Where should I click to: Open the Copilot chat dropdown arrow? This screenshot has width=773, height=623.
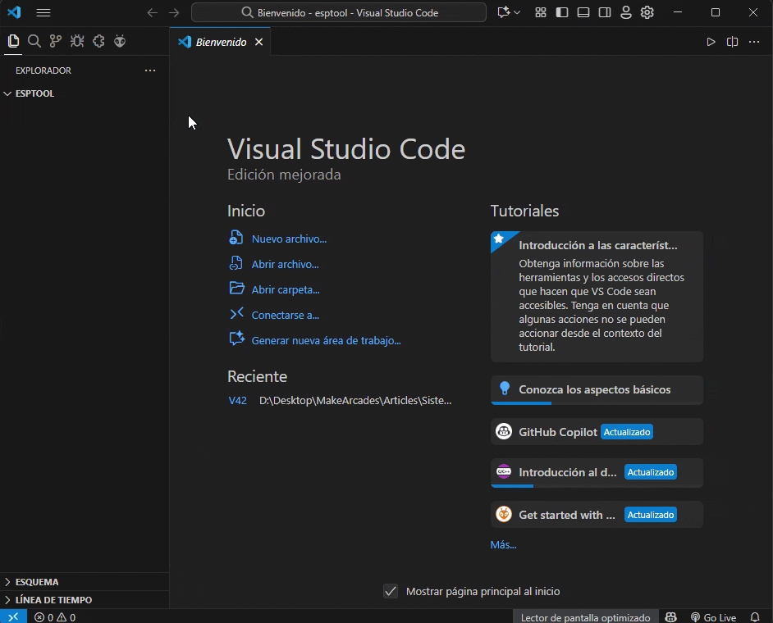(x=517, y=12)
